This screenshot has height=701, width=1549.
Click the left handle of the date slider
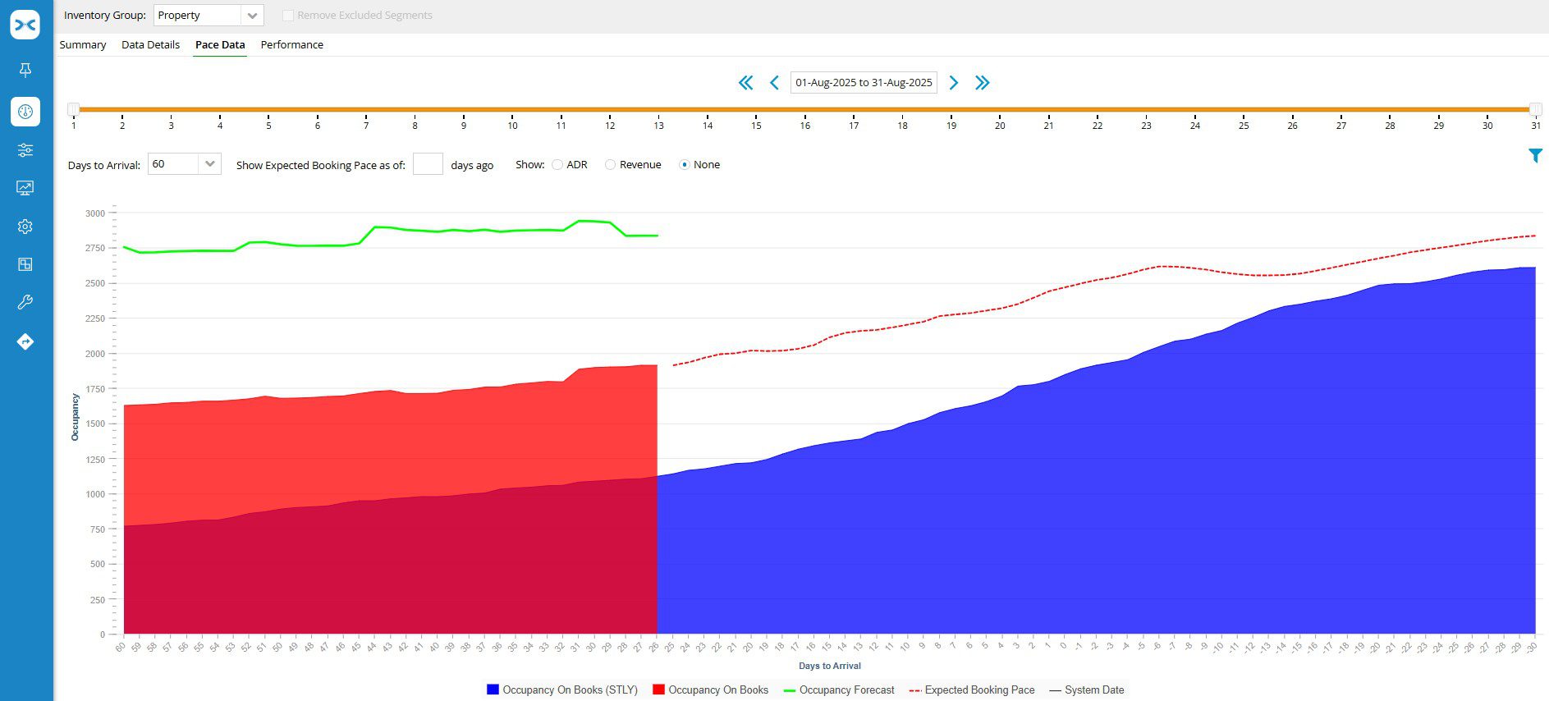74,109
